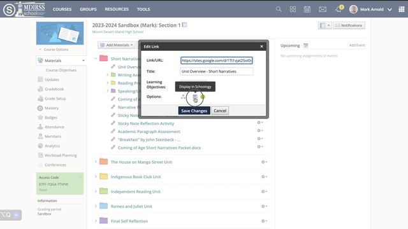Image resolution: width=408 pixels, height=229 pixels.
Task: Click the Schoology S logo icon
Action: click(9, 10)
